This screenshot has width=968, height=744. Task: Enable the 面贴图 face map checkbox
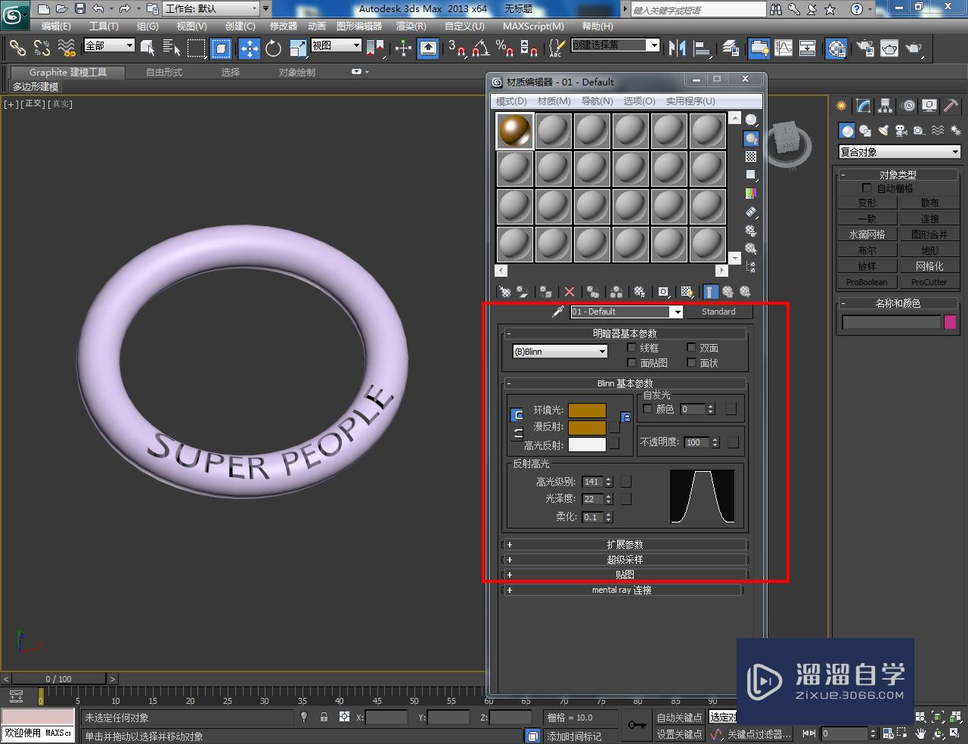[632, 363]
